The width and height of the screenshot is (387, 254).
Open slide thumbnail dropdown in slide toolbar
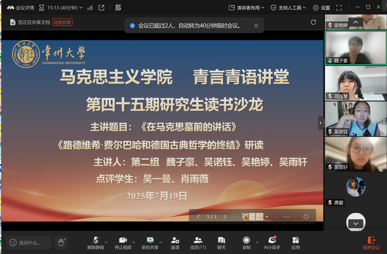click(x=267, y=217)
